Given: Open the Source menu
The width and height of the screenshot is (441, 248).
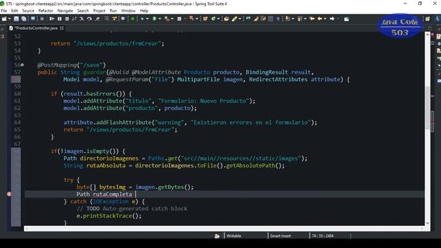Looking at the screenshot, I should 28,11.
